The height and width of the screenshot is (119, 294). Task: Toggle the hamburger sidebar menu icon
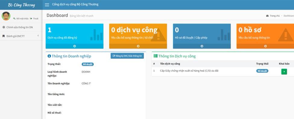pos(47,5)
